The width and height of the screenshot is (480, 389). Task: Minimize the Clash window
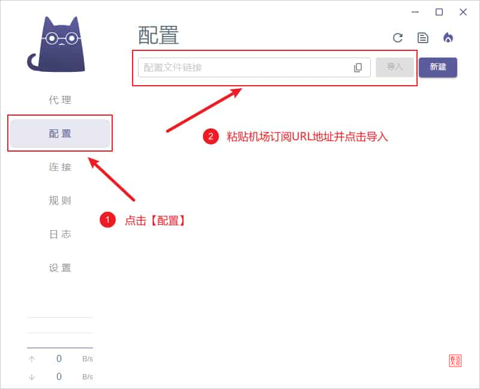click(415, 12)
